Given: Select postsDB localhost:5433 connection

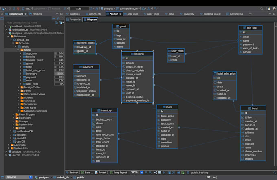Looking at the screenshot, I should pyautogui.click(x=24, y=151).
